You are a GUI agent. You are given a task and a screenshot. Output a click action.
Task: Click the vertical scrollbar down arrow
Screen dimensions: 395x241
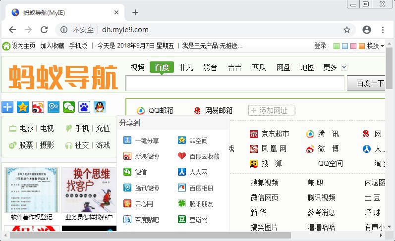click(389, 227)
